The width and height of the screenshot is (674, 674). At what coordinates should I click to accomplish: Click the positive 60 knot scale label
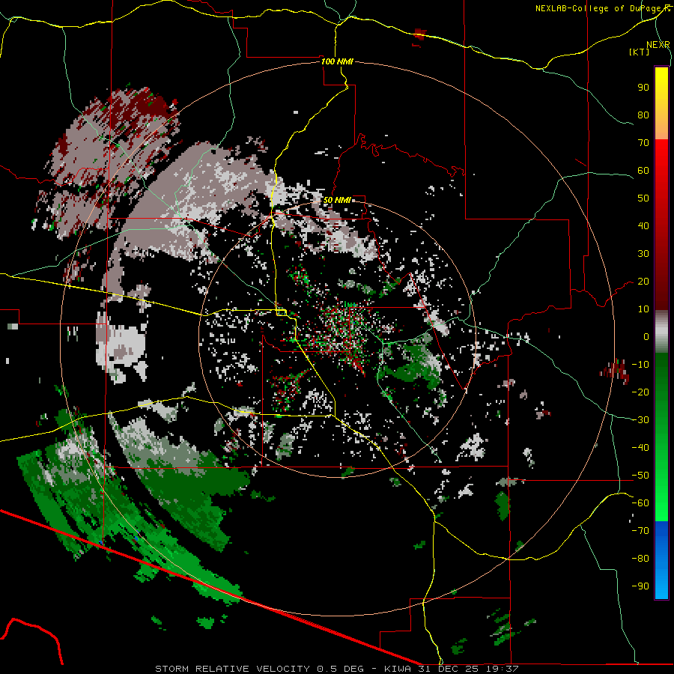coord(643,171)
